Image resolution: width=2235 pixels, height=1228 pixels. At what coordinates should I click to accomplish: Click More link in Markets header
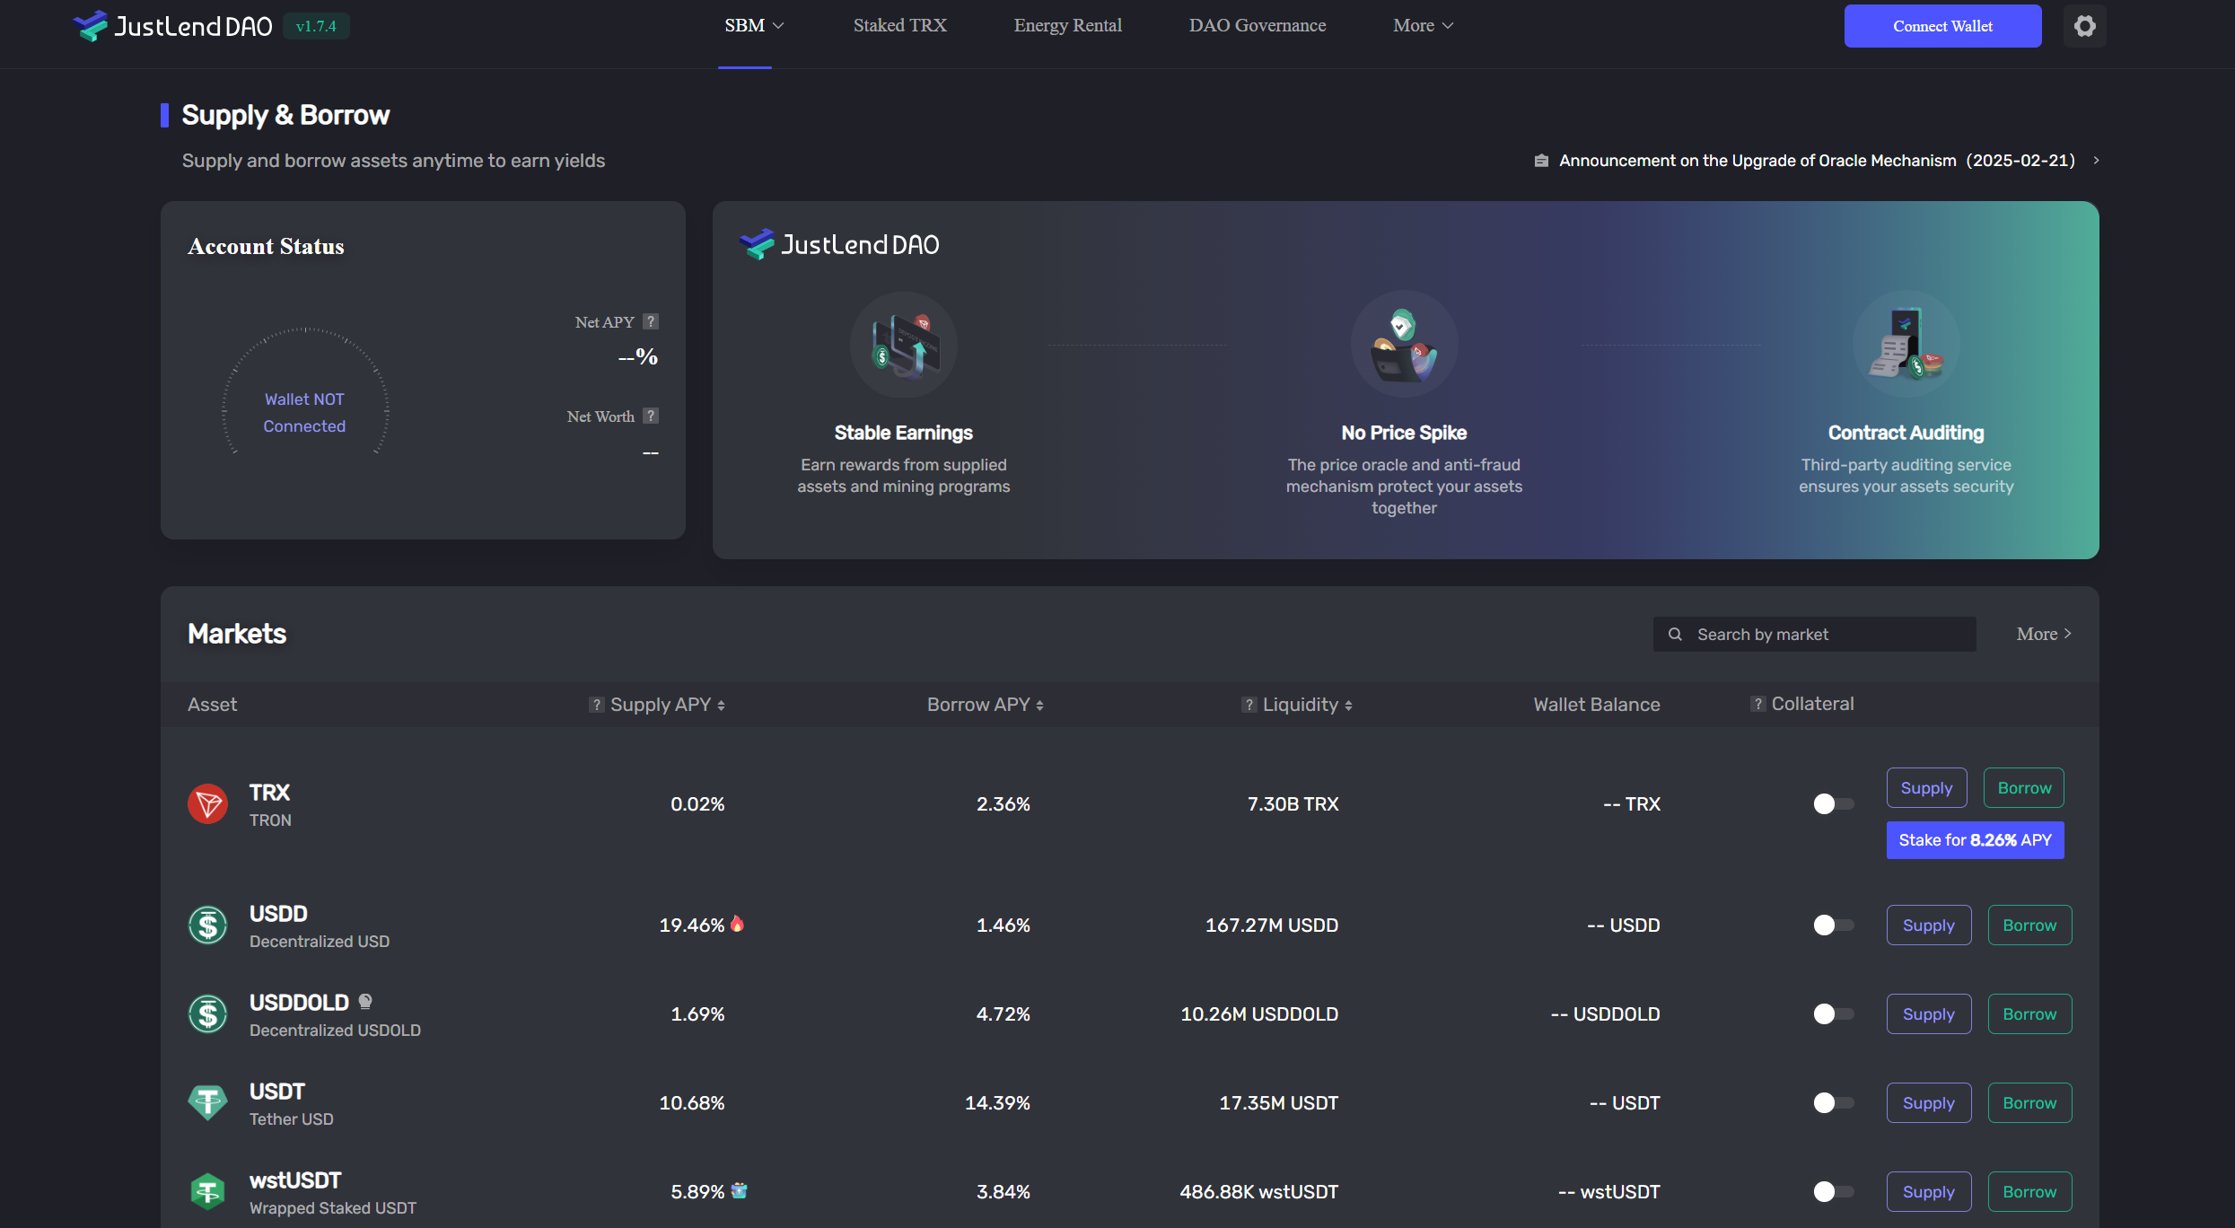2044,634
